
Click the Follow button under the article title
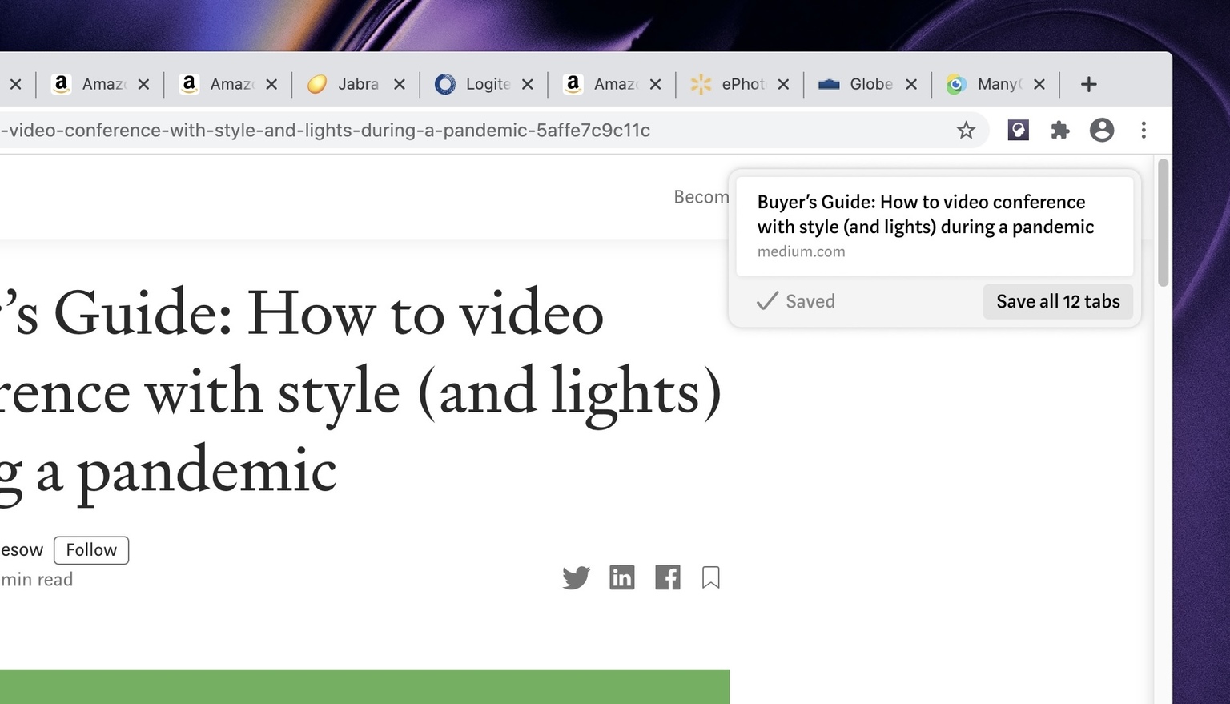[90, 550]
